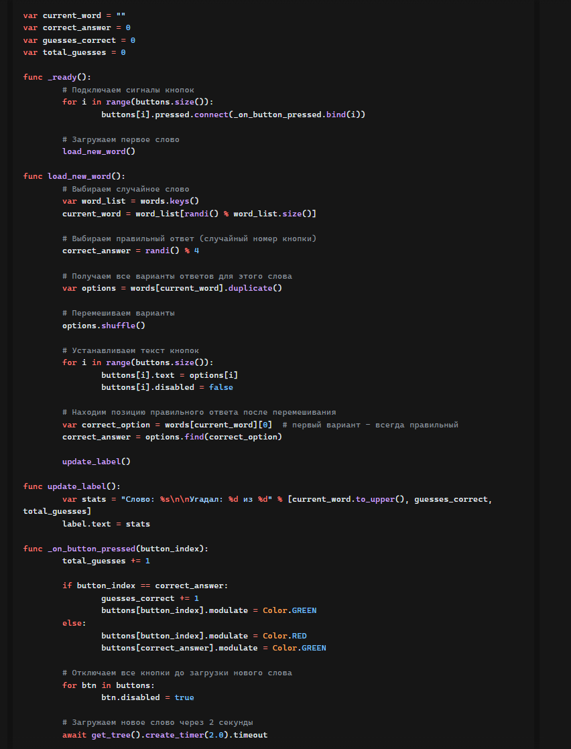The width and height of the screenshot is (571, 749).
Task: Click the line 'total_guesses += 1'
Action: tap(106, 561)
